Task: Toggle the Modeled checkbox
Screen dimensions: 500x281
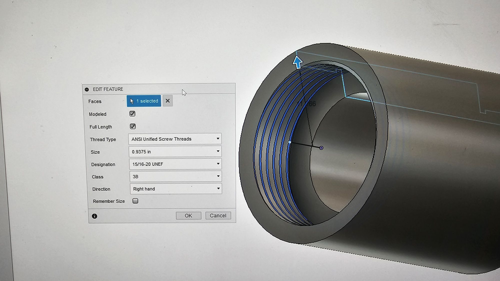Action: point(132,114)
